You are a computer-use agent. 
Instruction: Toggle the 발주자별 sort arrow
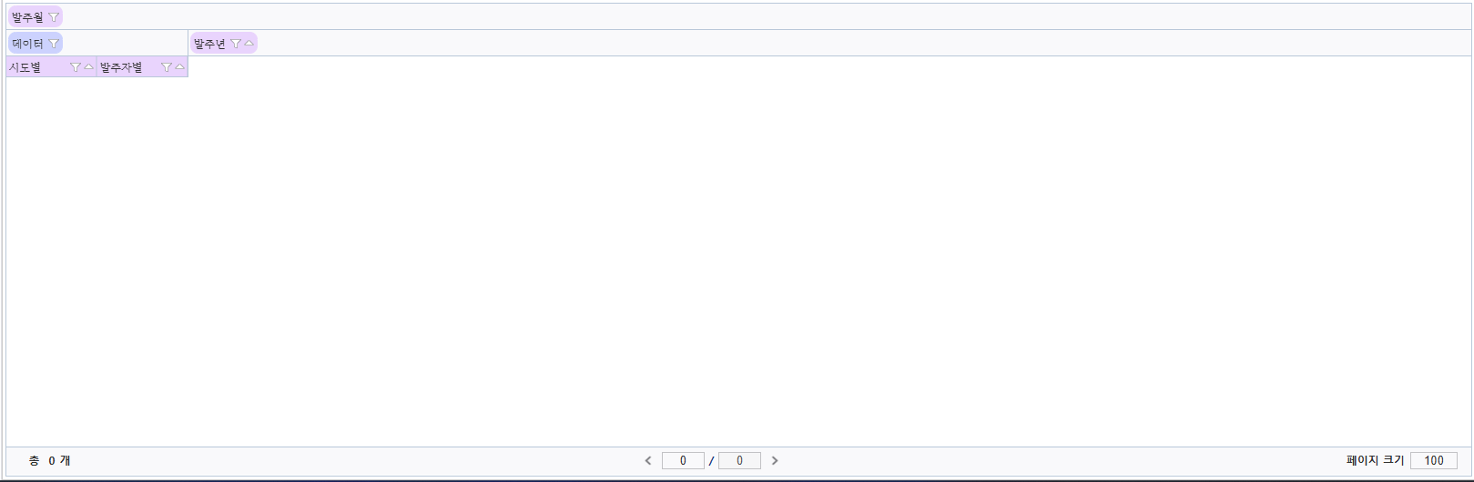coord(179,66)
